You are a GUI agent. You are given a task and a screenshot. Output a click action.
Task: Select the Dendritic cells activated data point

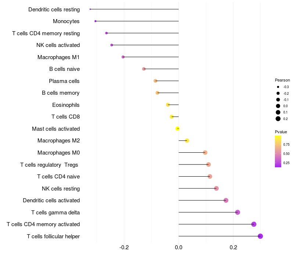(x=226, y=200)
